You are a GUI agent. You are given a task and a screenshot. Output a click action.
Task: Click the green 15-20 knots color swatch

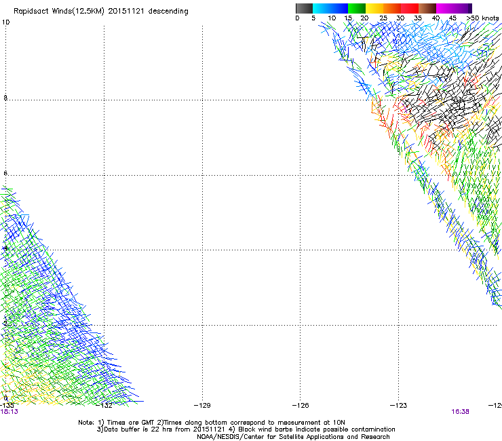pyautogui.click(x=357, y=8)
